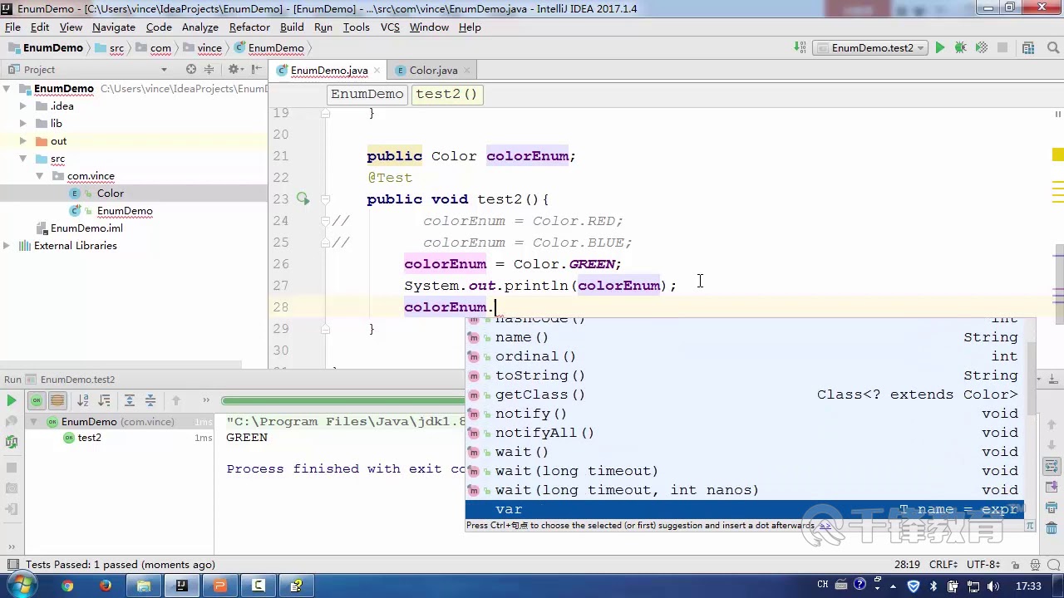Rerun failed tests icon
The width and height of the screenshot is (1064, 598).
point(12,422)
